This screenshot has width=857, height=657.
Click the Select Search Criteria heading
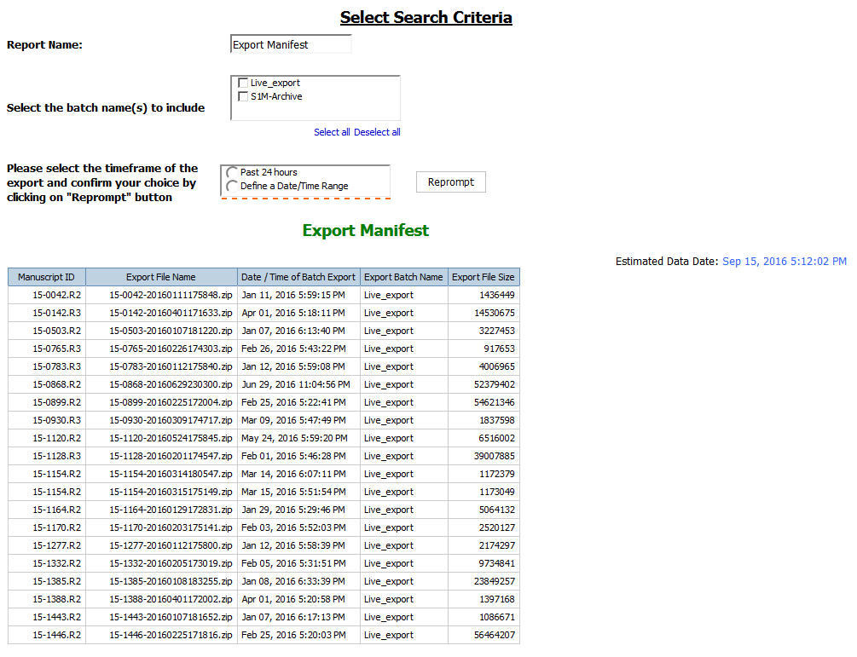coord(426,18)
